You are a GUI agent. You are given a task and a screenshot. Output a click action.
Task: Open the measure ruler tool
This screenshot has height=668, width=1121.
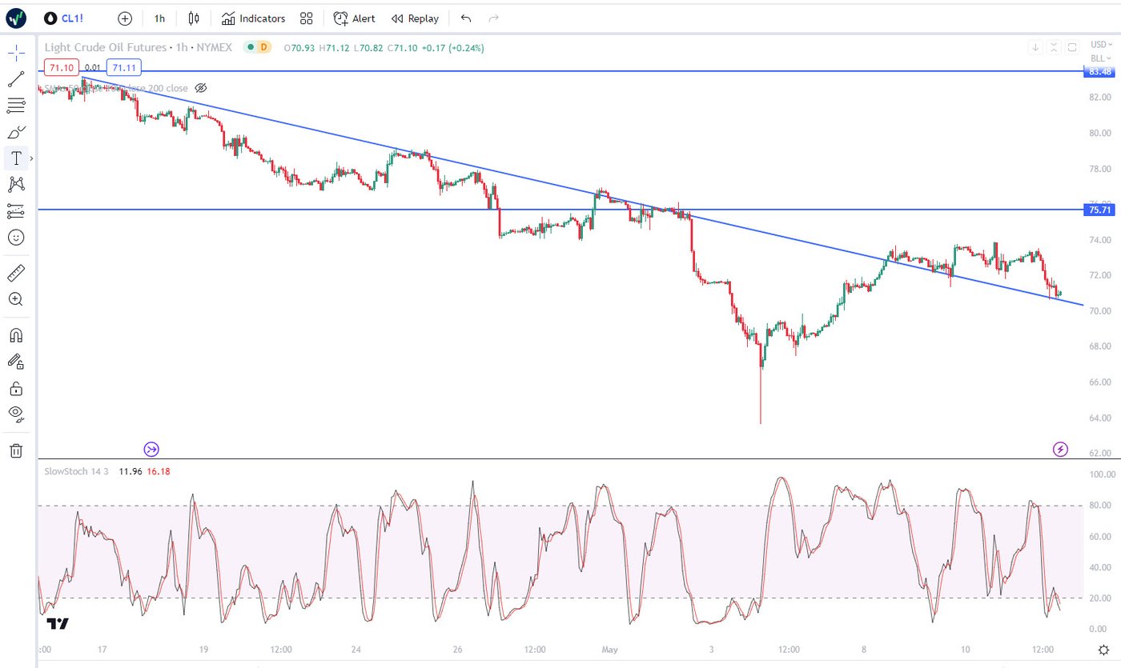coord(16,274)
